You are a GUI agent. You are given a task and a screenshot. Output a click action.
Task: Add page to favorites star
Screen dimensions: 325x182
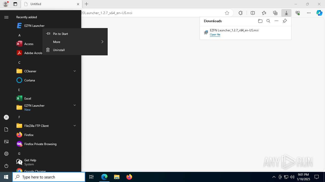(227, 13)
